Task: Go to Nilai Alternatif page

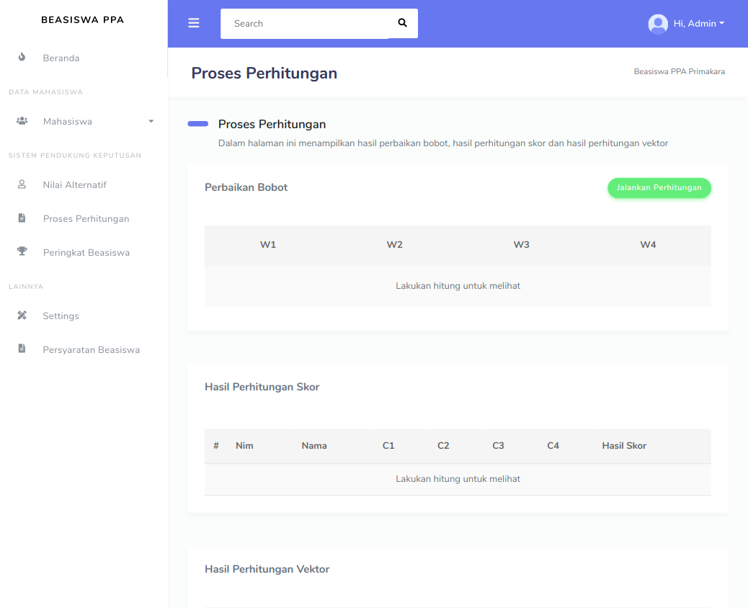Action: coord(74,185)
